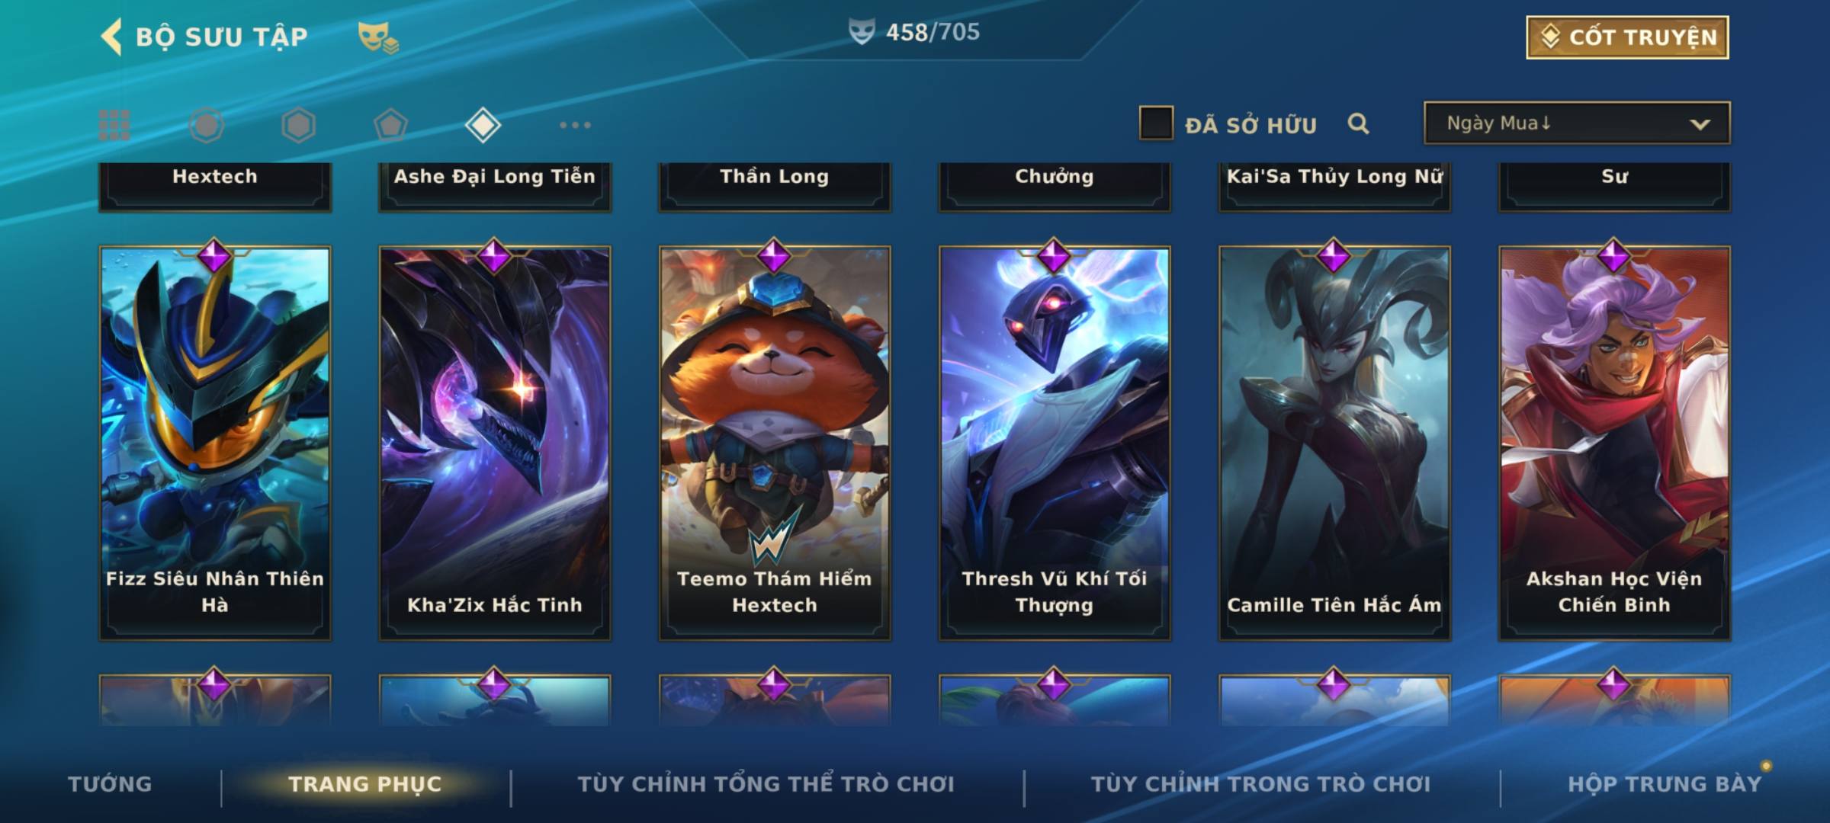Select the circle rarity filter icon
The image size is (1830, 823).
click(207, 125)
